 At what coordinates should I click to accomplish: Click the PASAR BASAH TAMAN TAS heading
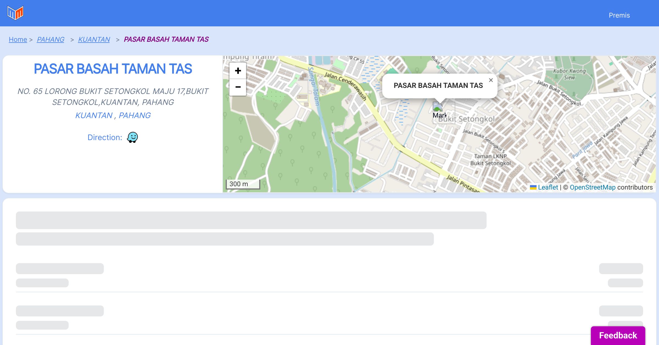pyautogui.click(x=113, y=69)
